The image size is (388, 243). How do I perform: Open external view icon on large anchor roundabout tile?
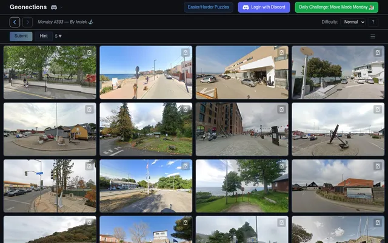[377, 109]
